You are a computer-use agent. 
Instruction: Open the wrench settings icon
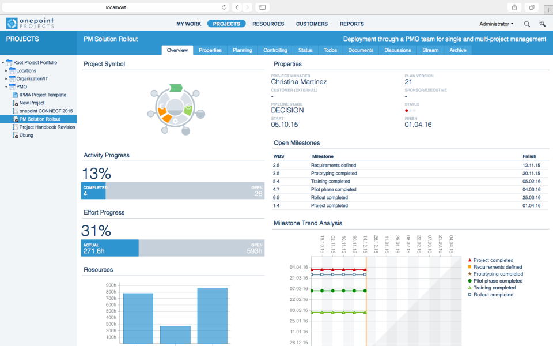(543, 24)
